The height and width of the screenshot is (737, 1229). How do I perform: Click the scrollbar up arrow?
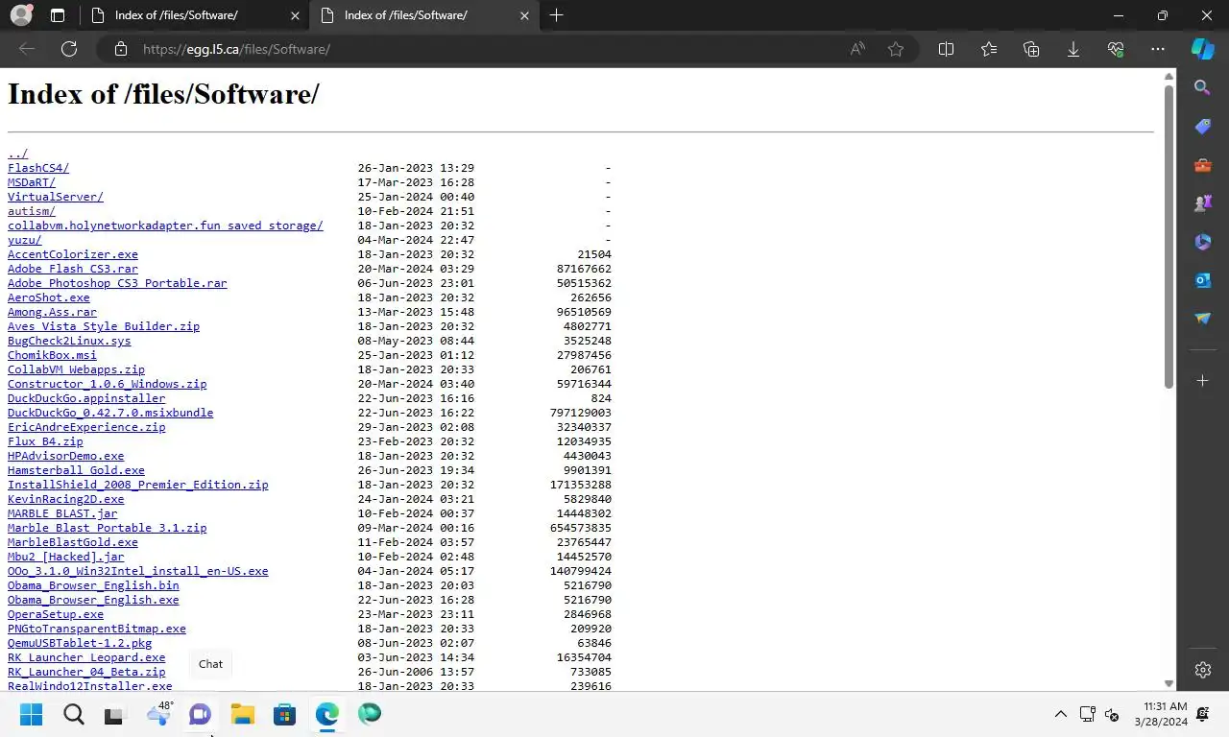(x=1169, y=76)
